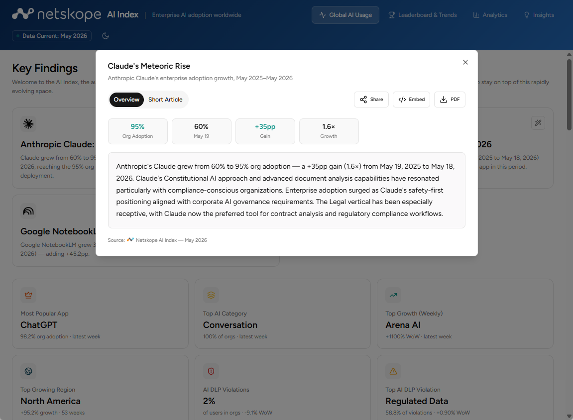Click the 1.6× Growth stat tile
This screenshot has height=420, width=573.
point(329,131)
